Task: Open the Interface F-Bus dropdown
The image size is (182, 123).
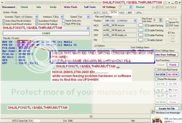Action: [62, 17]
